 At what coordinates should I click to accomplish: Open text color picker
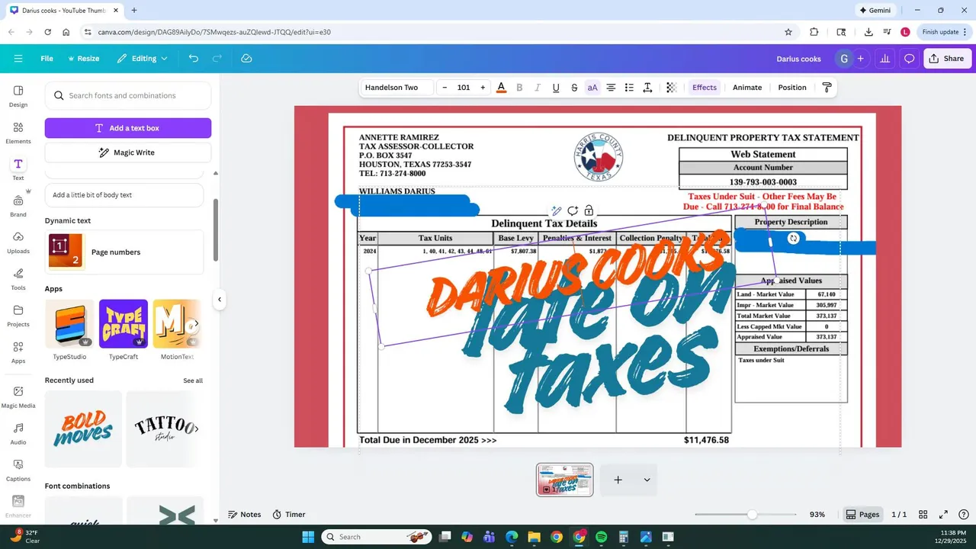coord(501,88)
